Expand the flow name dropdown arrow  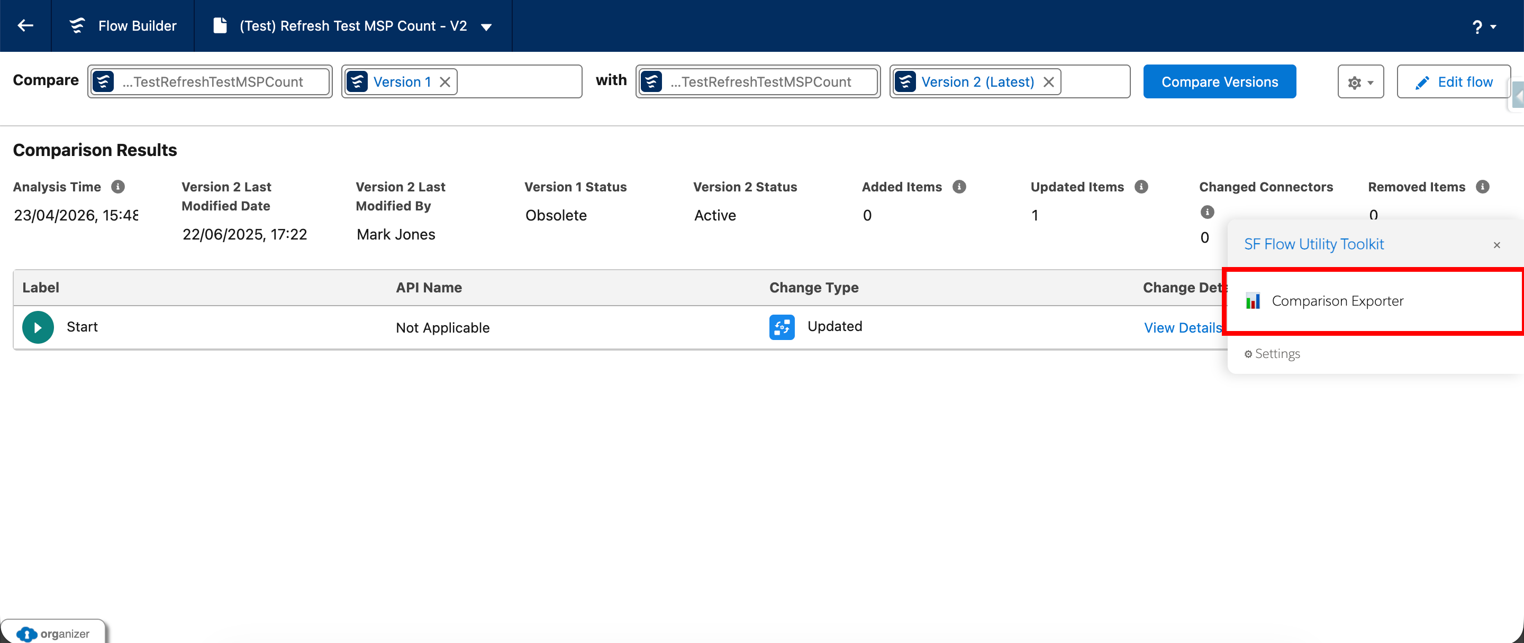tap(487, 26)
